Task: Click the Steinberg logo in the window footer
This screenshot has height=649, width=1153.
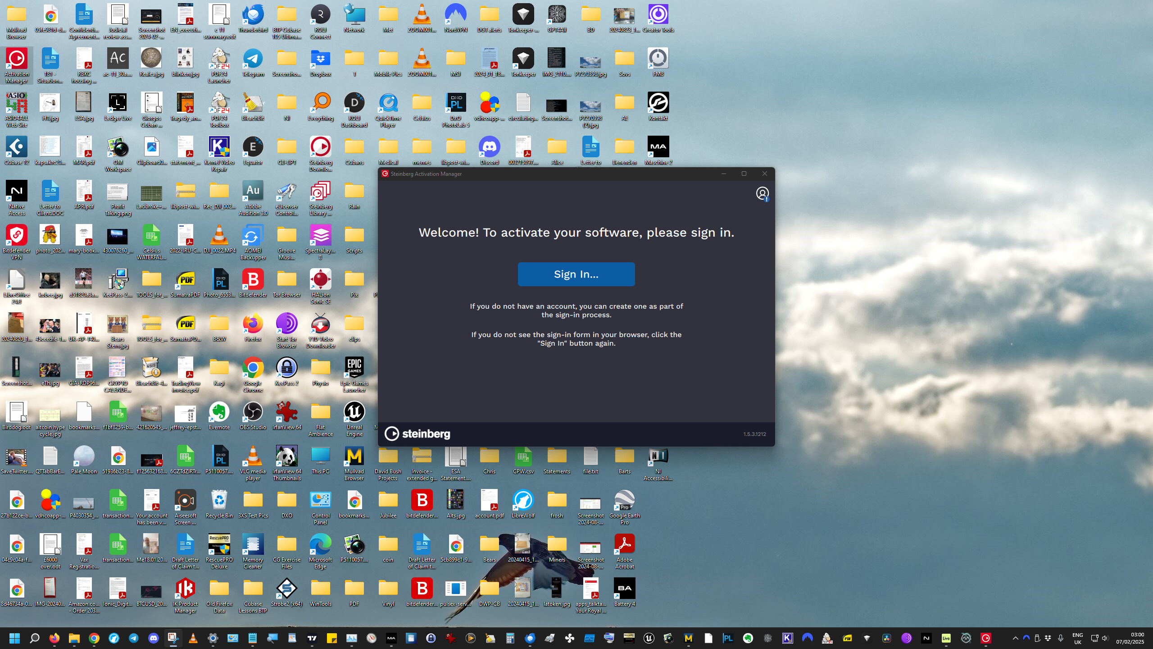Action: pos(417,434)
